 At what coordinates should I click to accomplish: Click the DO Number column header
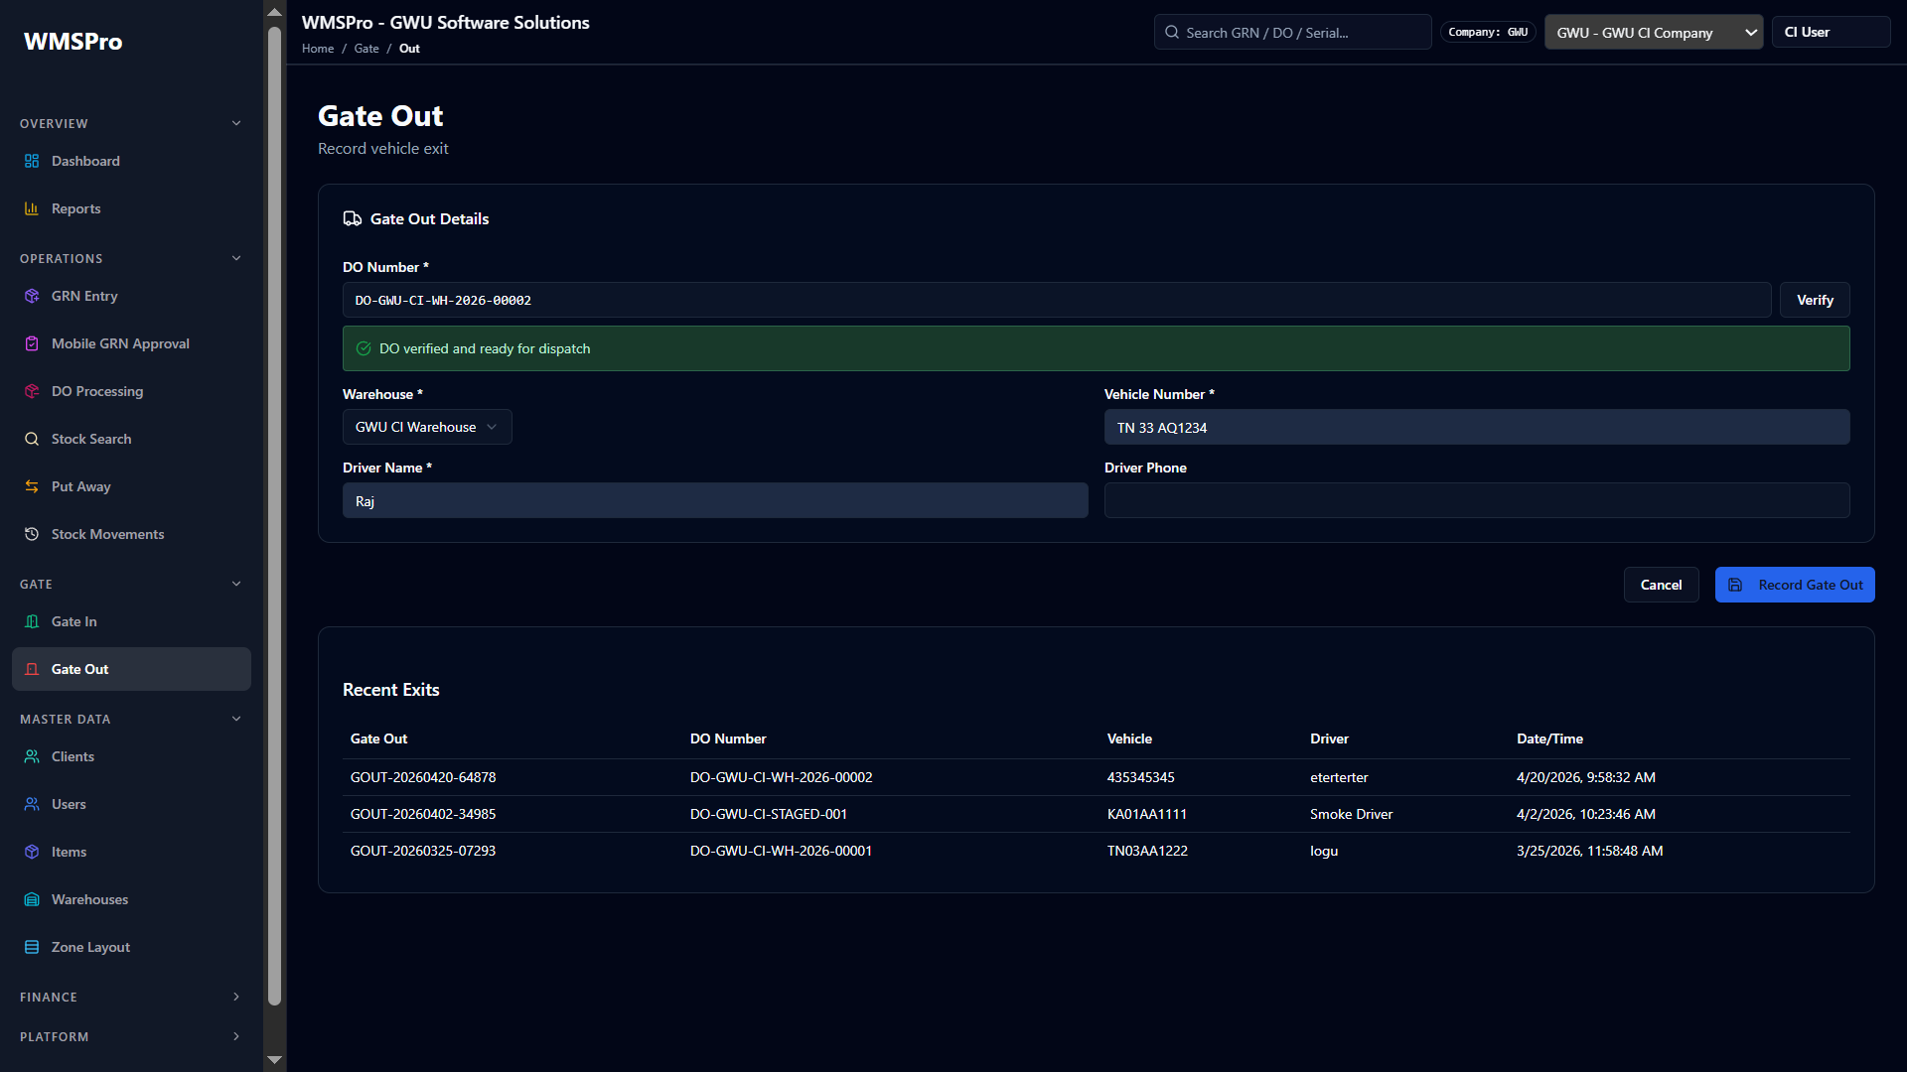728,738
